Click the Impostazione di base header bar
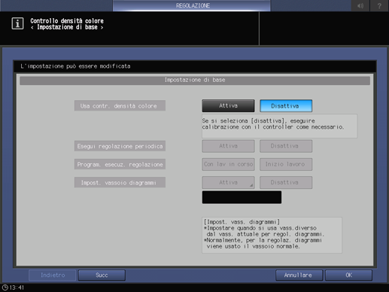Image resolution: width=389 pixels, height=292 pixels. (x=195, y=81)
